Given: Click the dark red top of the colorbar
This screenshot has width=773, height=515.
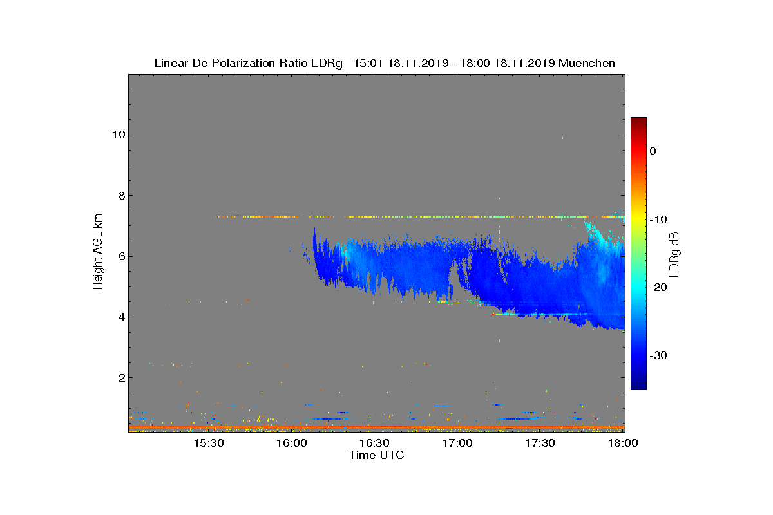Looking at the screenshot, I should pyautogui.click(x=638, y=122).
